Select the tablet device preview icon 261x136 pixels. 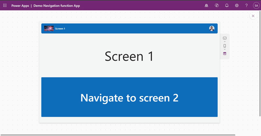pyautogui.click(x=224, y=38)
